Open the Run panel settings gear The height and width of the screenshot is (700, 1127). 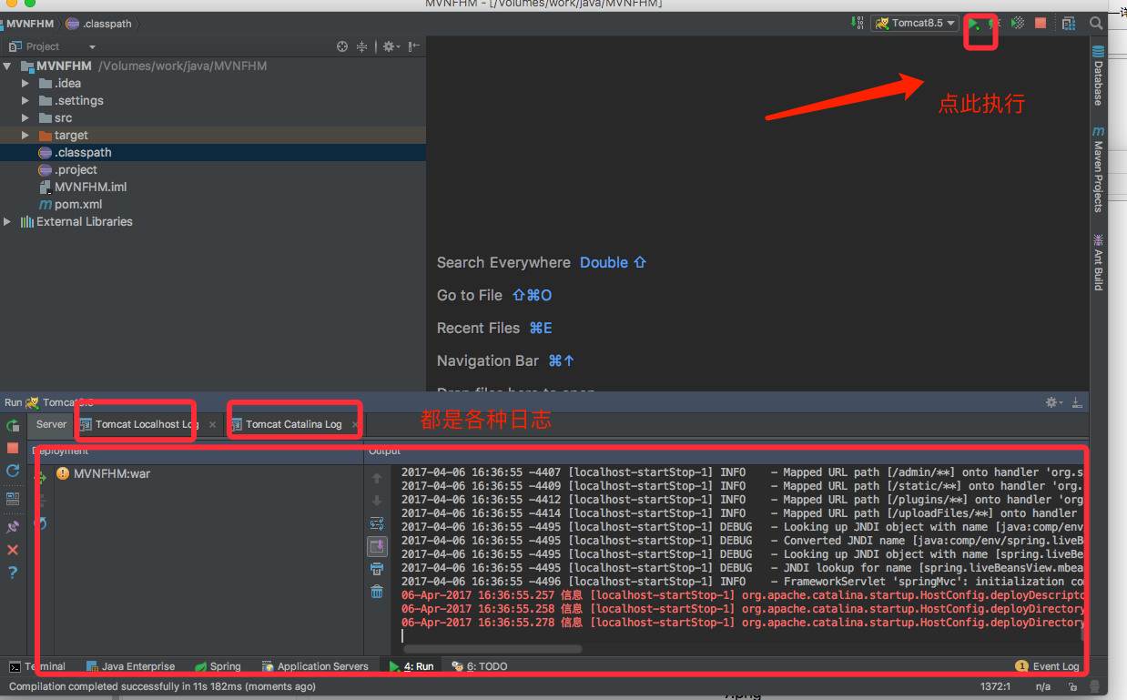pyautogui.click(x=1054, y=402)
